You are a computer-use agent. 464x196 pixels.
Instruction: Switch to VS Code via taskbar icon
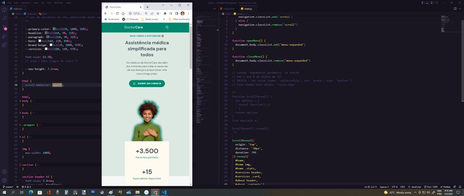pos(164,192)
